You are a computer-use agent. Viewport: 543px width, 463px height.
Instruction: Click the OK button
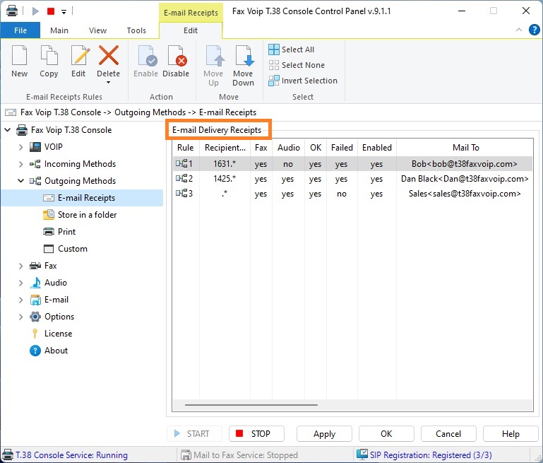[386, 434]
